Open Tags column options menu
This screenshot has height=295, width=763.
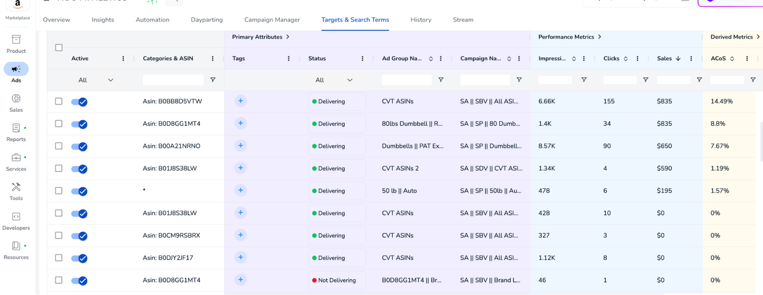tap(289, 58)
